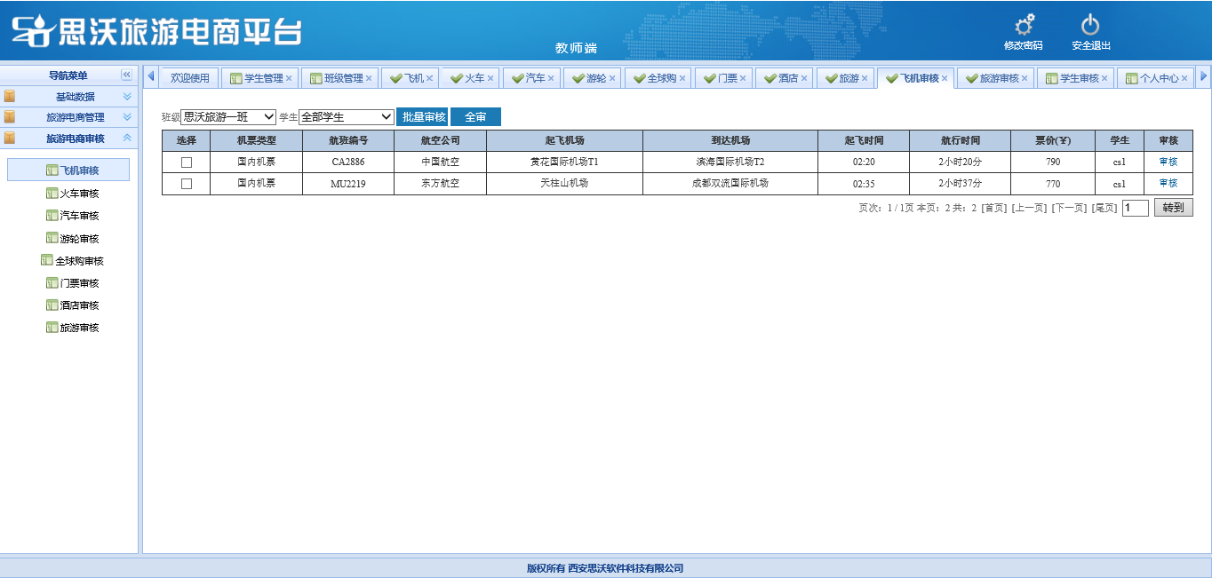Check the box for flight MU2219
The image size is (1212, 578).
[x=187, y=184]
